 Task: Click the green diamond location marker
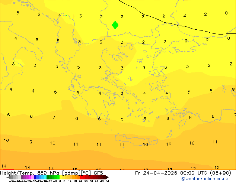pos(115,25)
